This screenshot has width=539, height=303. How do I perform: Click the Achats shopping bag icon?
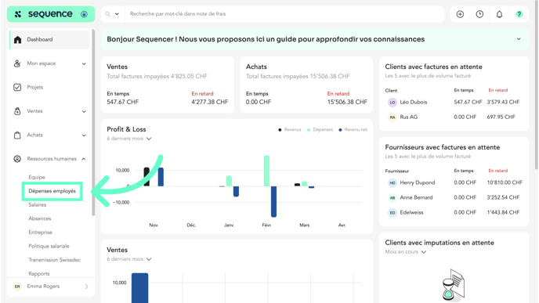[x=17, y=135]
